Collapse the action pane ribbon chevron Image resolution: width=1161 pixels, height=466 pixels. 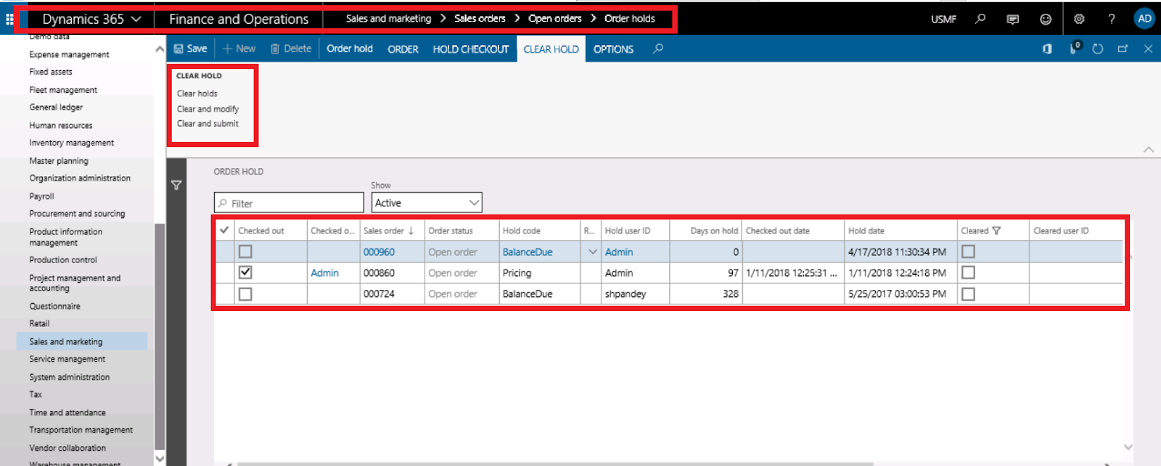pos(1148,149)
